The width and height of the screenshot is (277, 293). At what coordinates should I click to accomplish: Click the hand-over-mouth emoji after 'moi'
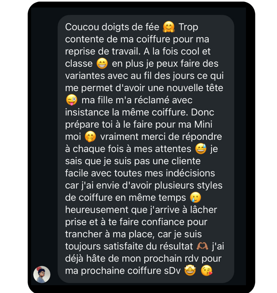tap(91, 137)
